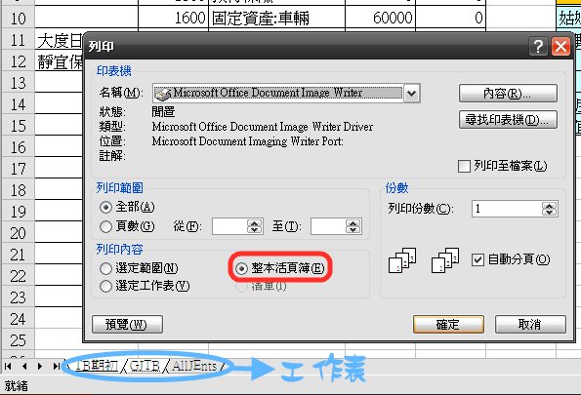Click cell with value 1600

click(173, 18)
